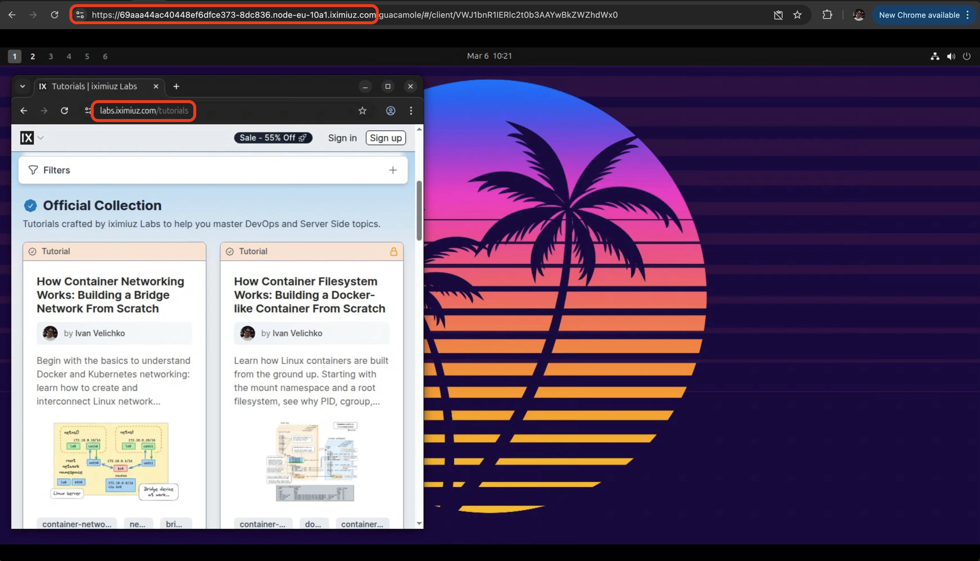Select the Tutorials | iximiuz Labs tab
The width and height of the screenshot is (980, 561).
tap(94, 86)
